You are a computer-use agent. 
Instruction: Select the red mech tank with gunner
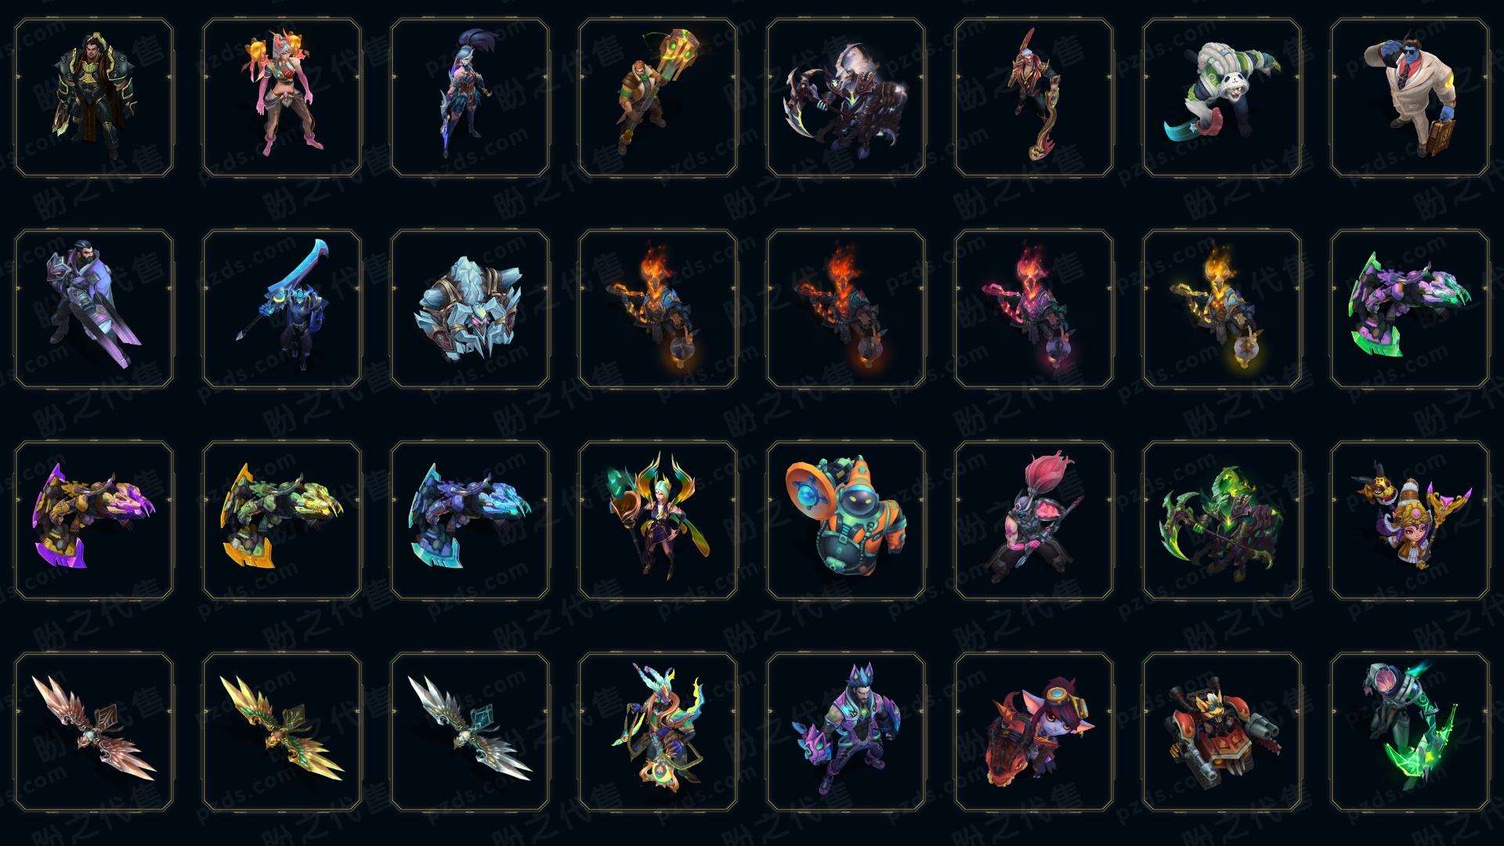(x=1222, y=732)
